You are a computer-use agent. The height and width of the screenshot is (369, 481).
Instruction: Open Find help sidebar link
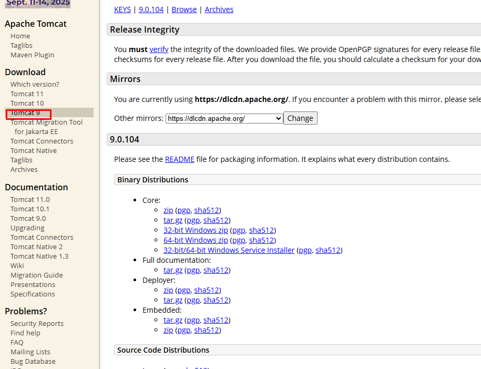(x=25, y=333)
